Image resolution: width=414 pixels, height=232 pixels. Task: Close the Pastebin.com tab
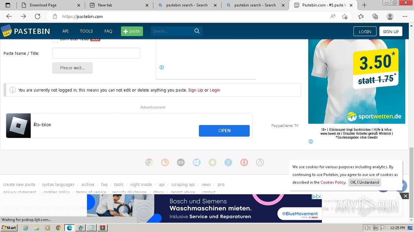[352, 5]
